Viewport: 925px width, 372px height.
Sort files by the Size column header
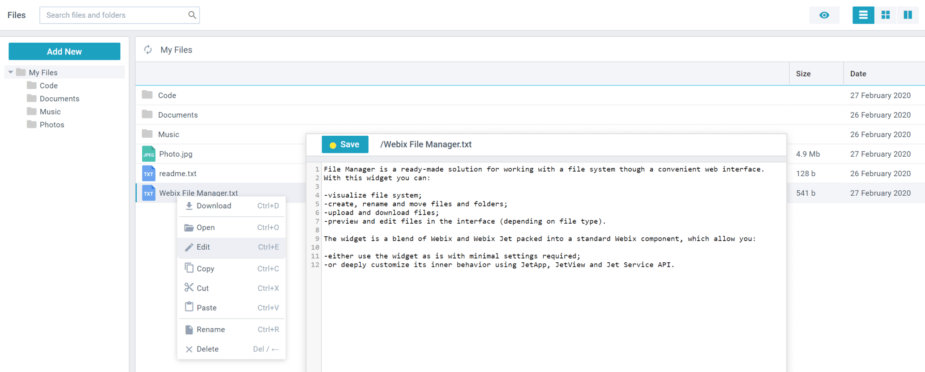click(x=803, y=73)
